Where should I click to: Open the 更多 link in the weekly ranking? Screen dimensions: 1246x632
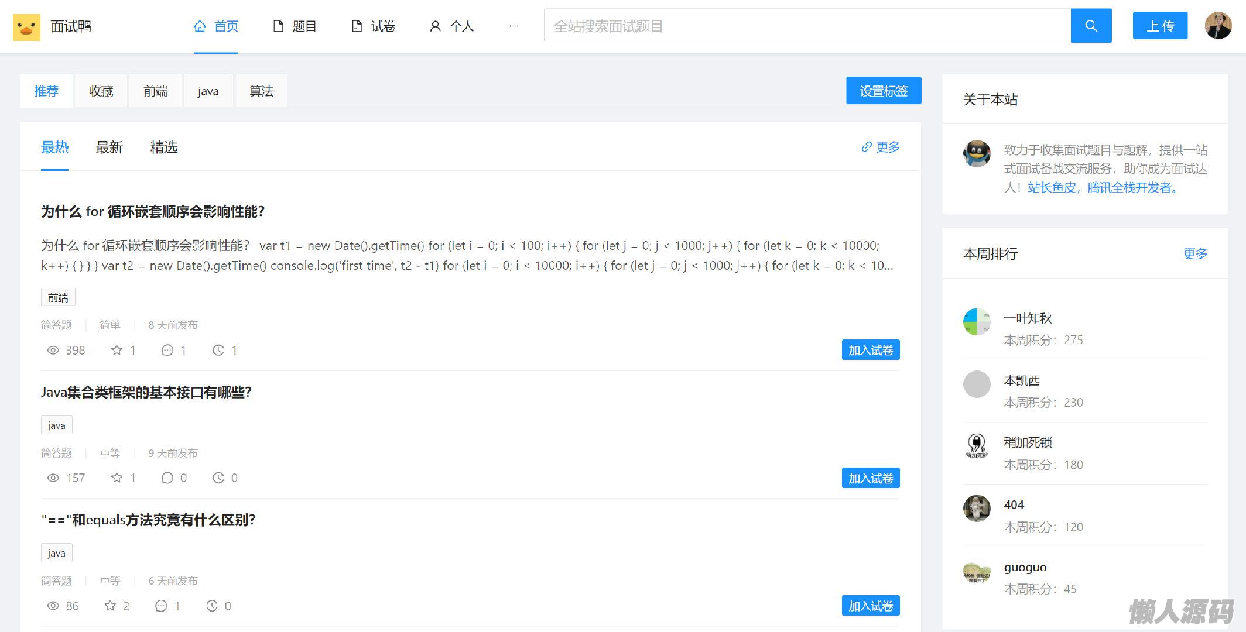click(1194, 253)
